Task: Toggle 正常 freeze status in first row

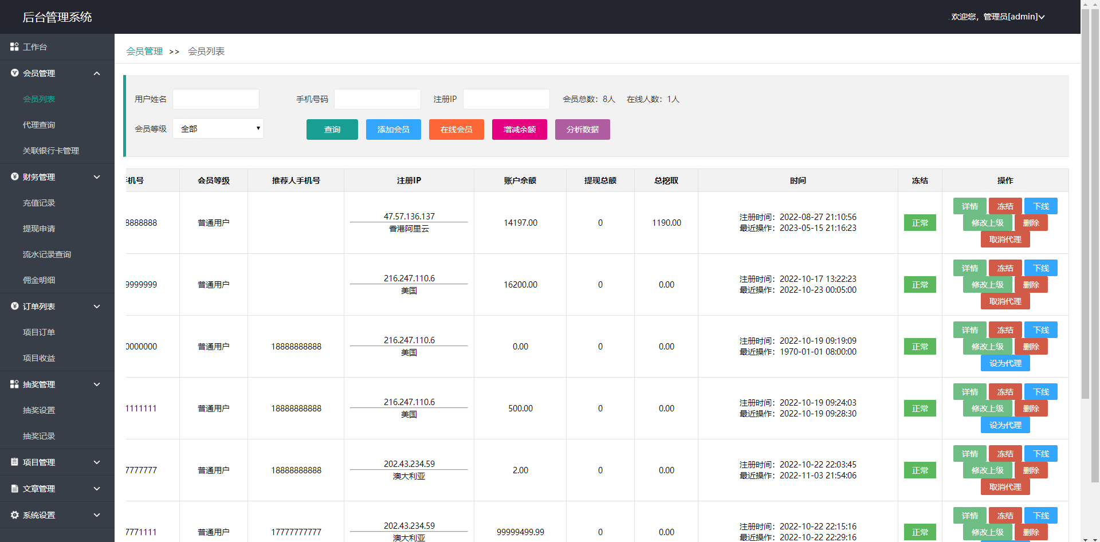Action: pos(920,223)
